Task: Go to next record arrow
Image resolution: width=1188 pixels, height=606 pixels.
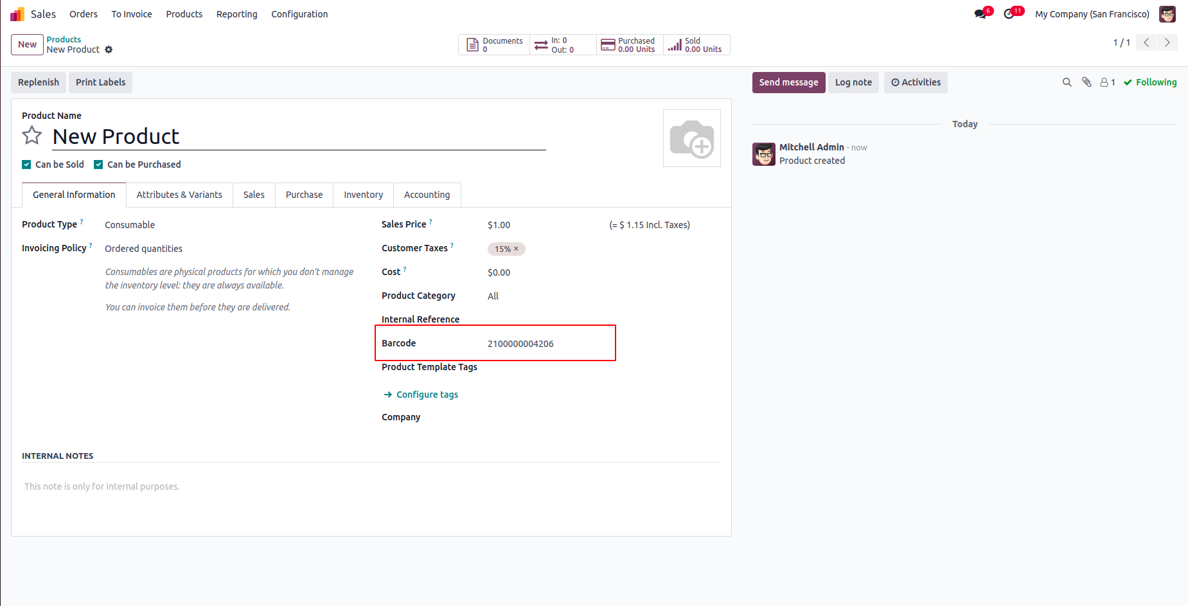Action: pyautogui.click(x=1167, y=42)
